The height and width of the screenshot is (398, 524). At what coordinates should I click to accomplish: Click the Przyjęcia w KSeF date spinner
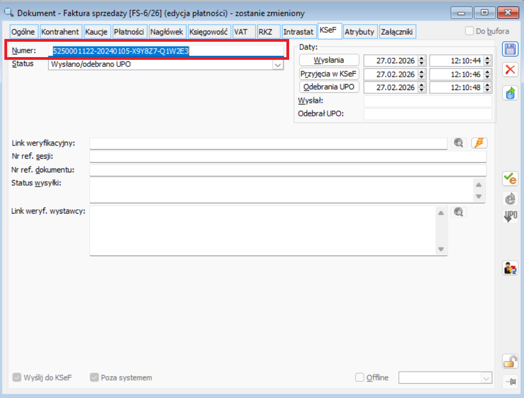(421, 74)
